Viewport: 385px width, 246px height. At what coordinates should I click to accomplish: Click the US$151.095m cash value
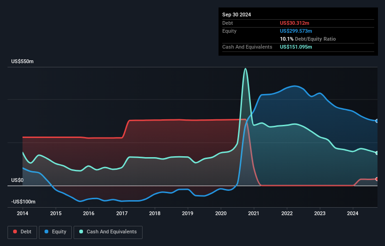coord(296,47)
